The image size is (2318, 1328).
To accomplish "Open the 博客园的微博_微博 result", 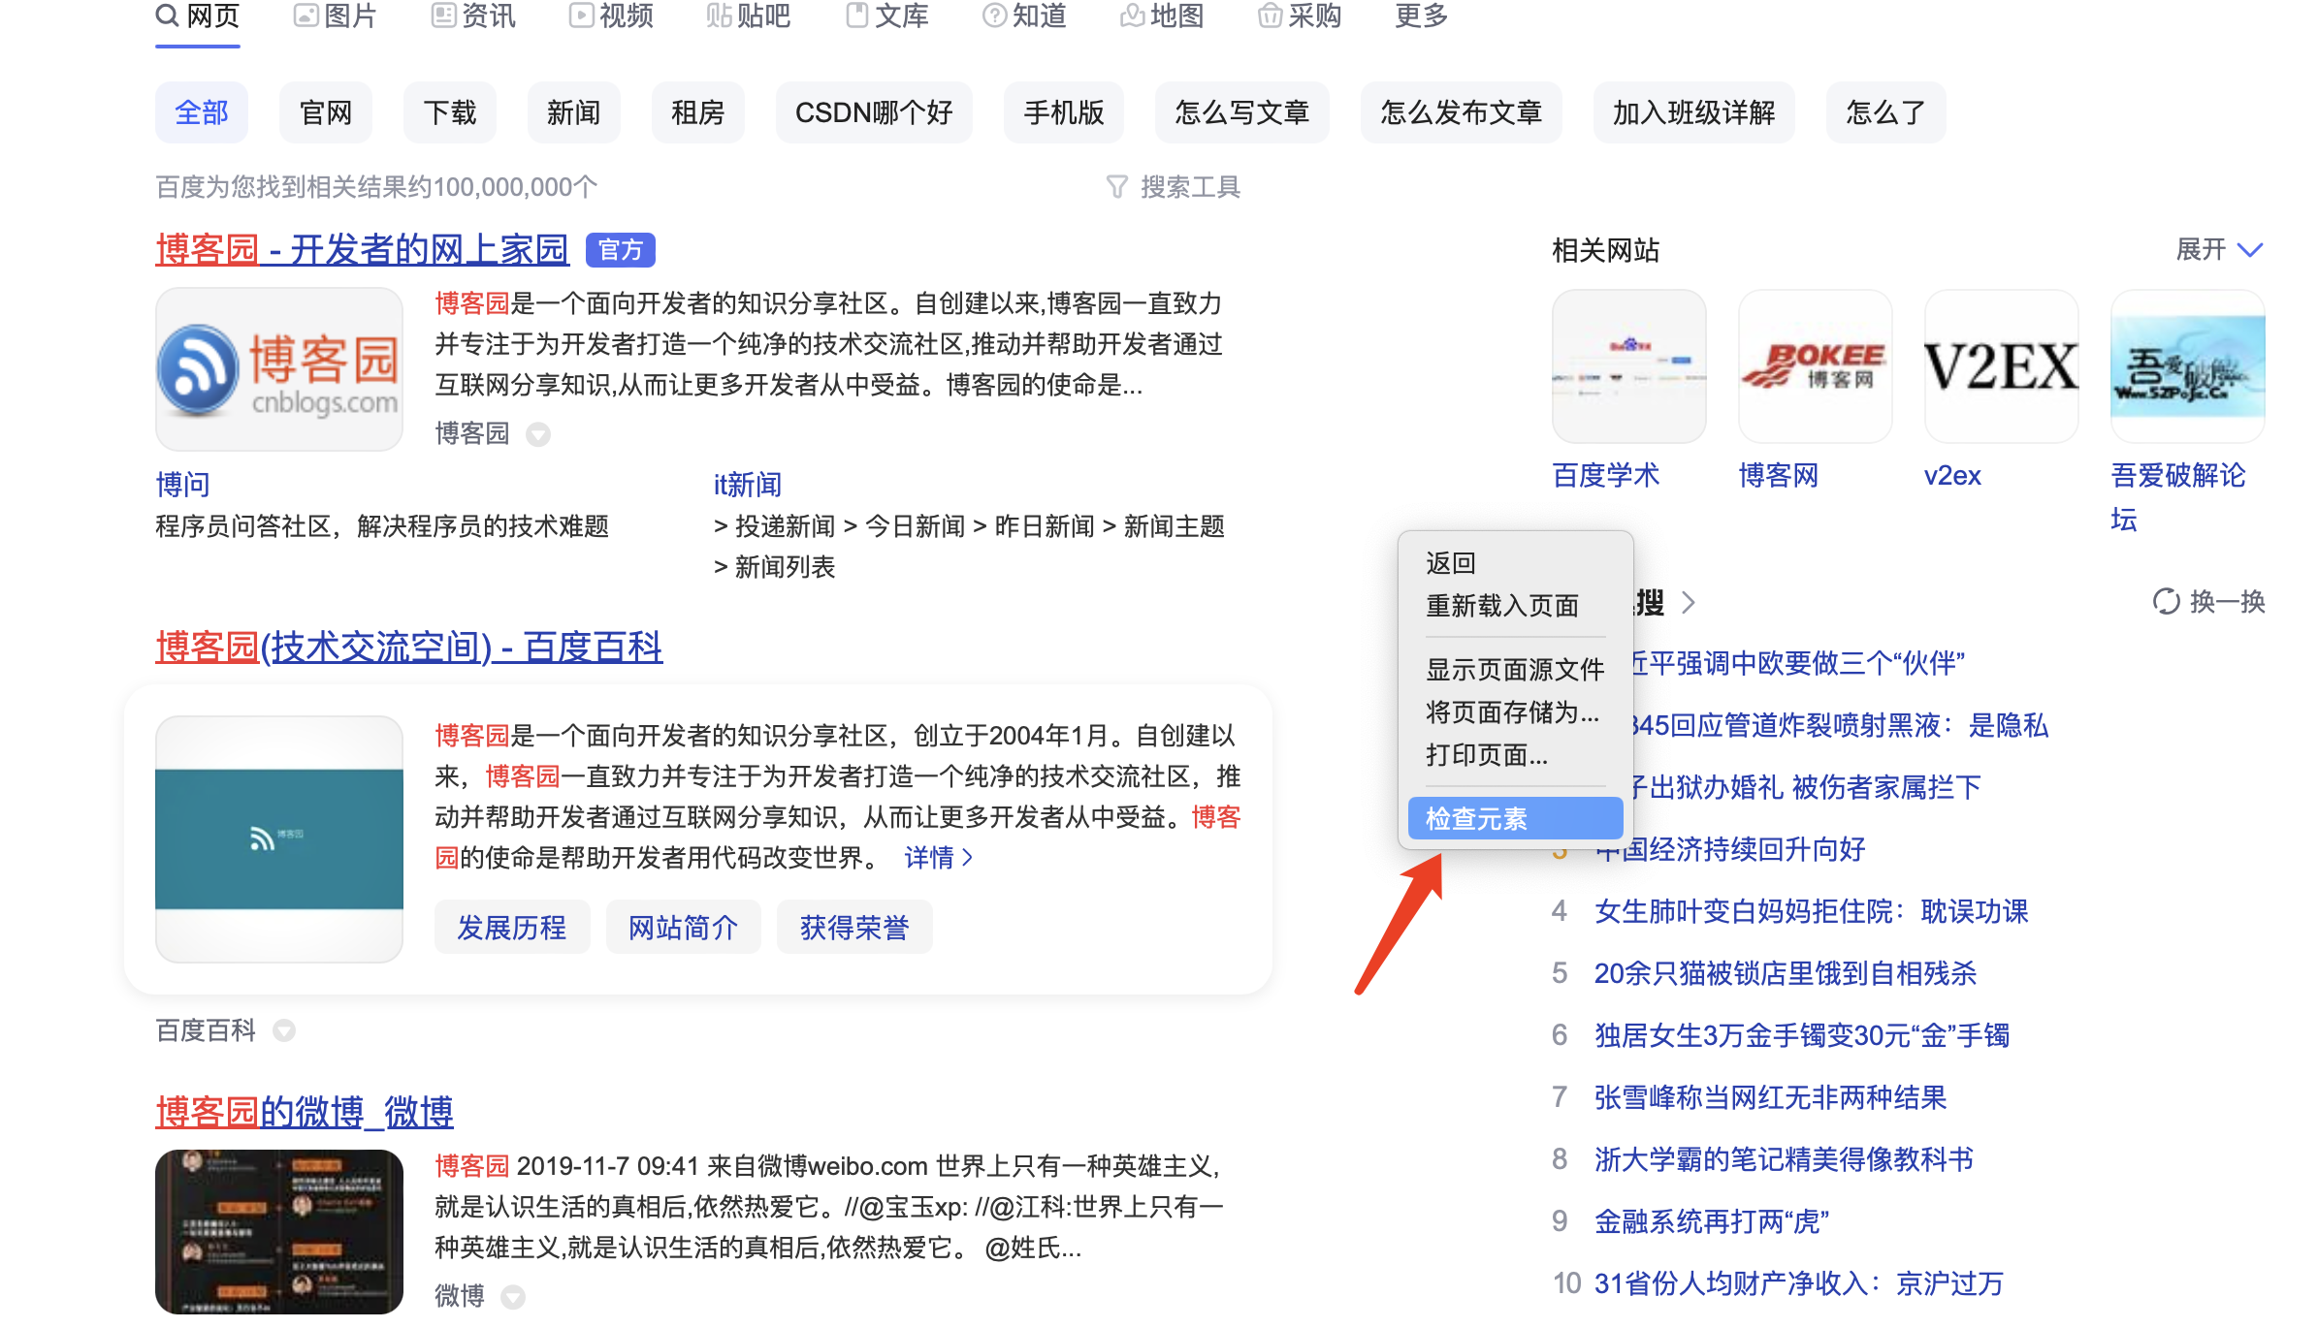I will [x=305, y=1112].
